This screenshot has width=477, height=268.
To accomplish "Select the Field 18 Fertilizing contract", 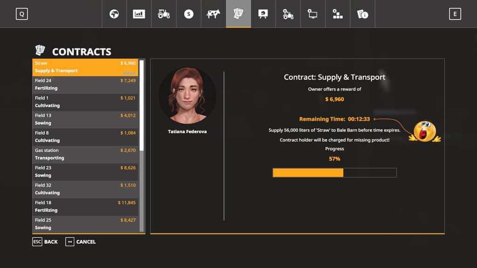I will point(85,207).
